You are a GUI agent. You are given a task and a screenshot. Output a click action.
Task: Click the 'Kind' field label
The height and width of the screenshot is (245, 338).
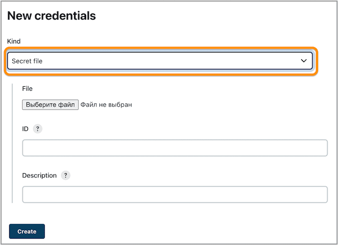point(14,41)
